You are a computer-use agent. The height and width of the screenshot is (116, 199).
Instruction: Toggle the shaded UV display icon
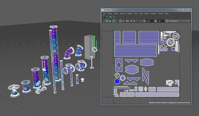pyautogui.click(x=107, y=21)
